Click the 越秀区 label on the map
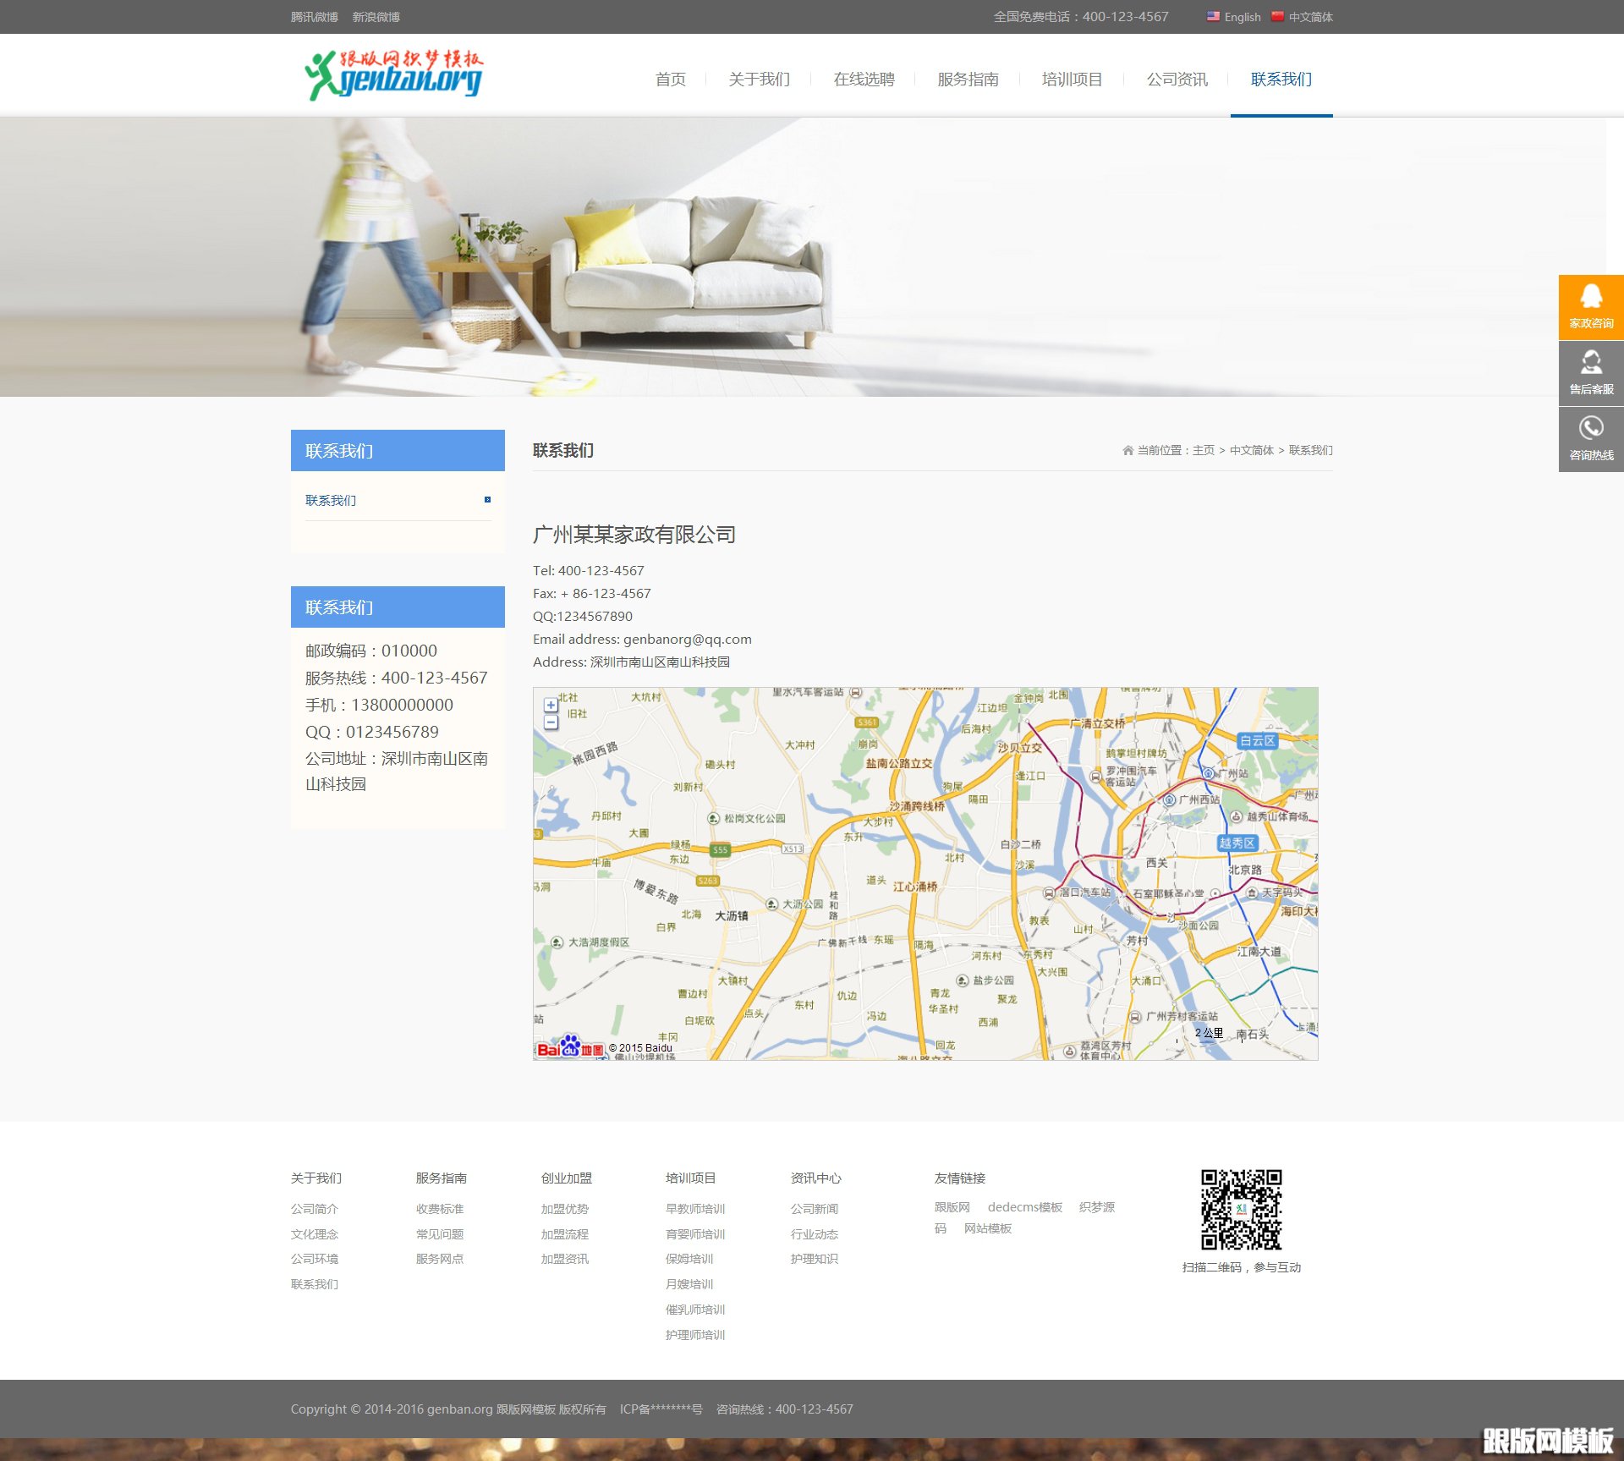Viewport: 1624px width, 1461px height. coord(1237,843)
